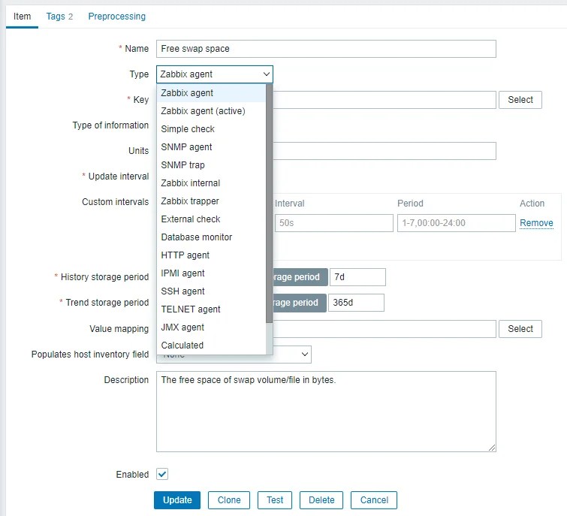Click the Period field 1-7,00:00-24:00
The image size is (567, 516).
click(457, 223)
